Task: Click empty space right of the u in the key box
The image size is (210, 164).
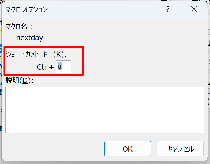Action: 66,67
